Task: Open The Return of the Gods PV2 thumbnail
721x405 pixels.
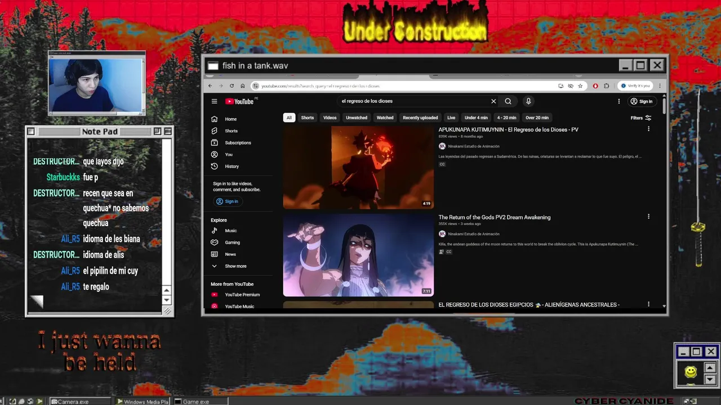Action: tap(358, 255)
